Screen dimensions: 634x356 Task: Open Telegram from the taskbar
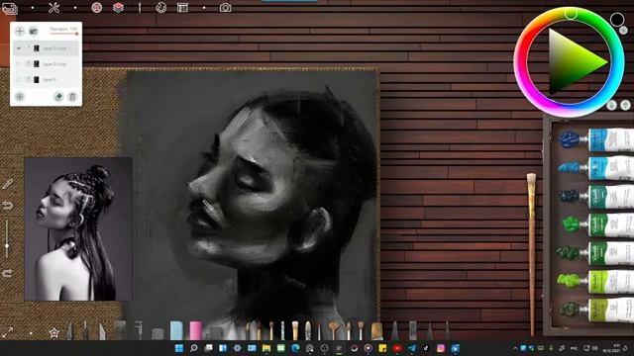[x=412, y=348]
